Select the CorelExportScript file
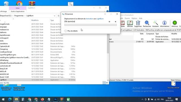The height and width of the screenshot is (102, 181). (x=38, y=52)
